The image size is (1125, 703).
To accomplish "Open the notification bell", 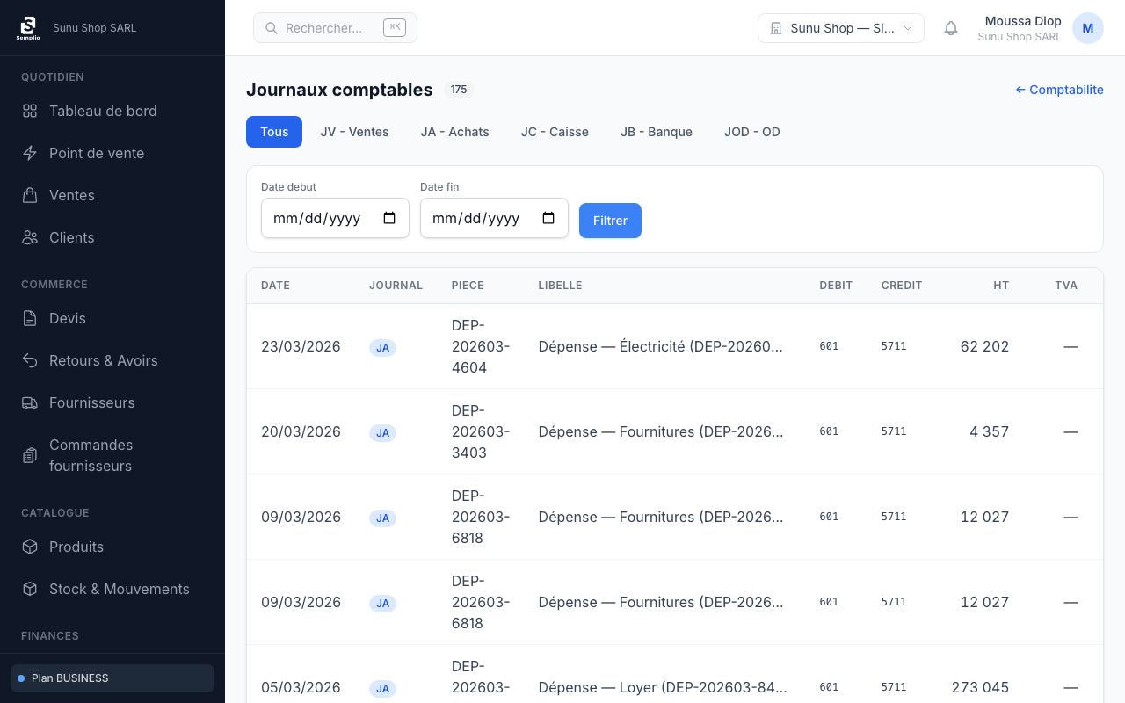I will (x=950, y=27).
